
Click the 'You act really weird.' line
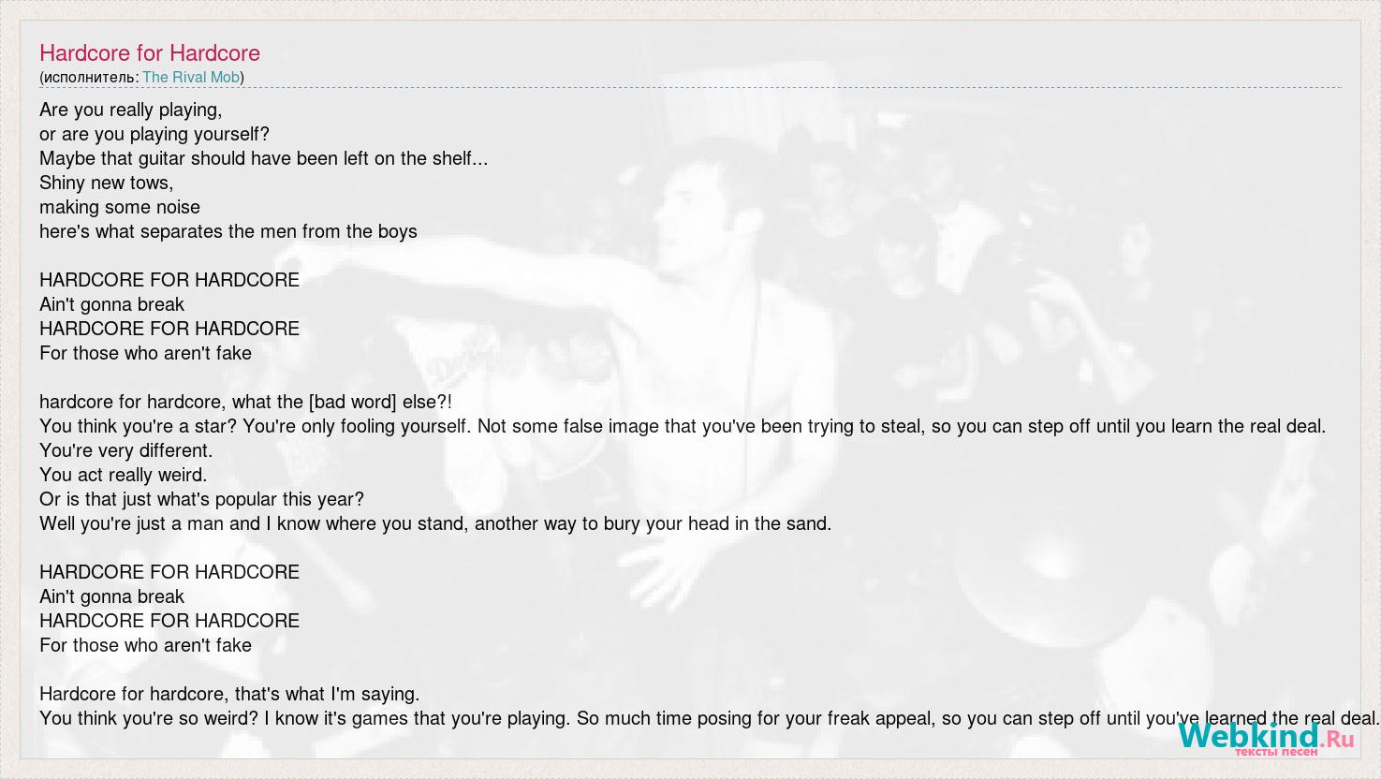(x=124, y=475)
